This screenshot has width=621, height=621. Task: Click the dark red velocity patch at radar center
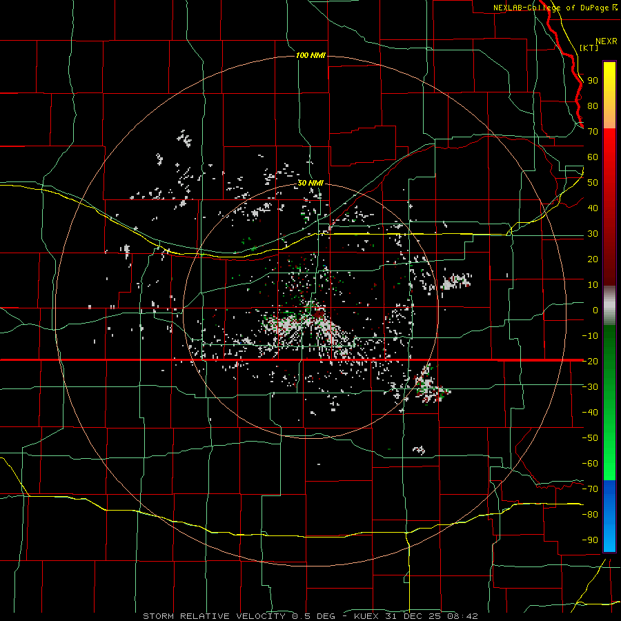click(318, 314)
